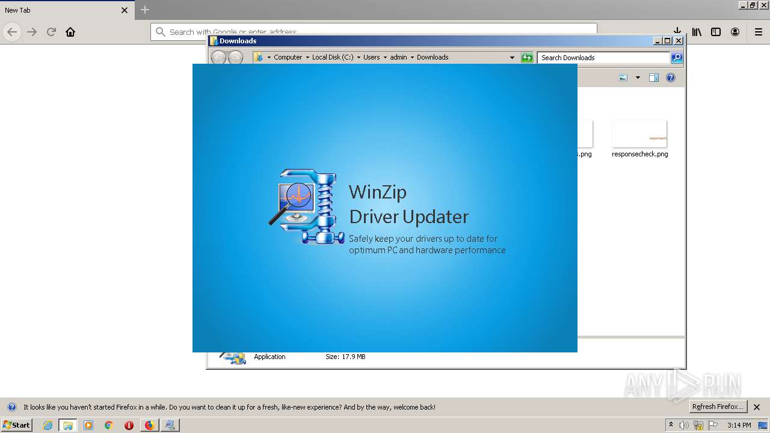
Task: Open the Firefox hamburger menu
Action: pos(759,32)
